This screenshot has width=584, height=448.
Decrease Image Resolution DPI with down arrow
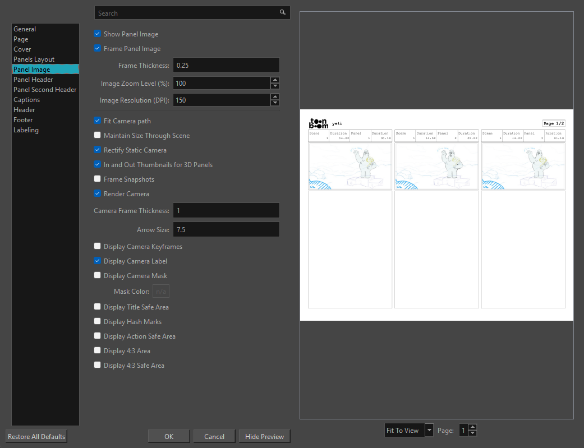click(x=275, y=103)
